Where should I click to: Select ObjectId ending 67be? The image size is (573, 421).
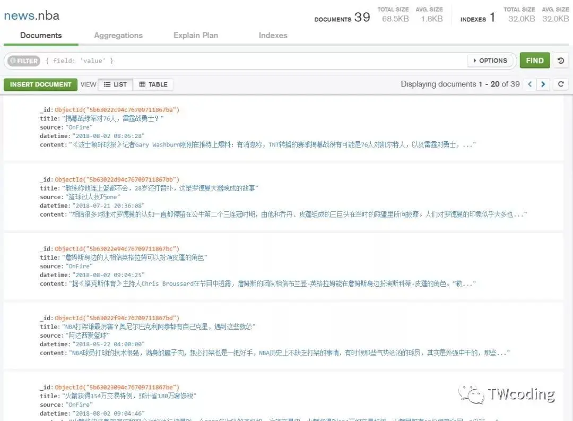(117, 388)
